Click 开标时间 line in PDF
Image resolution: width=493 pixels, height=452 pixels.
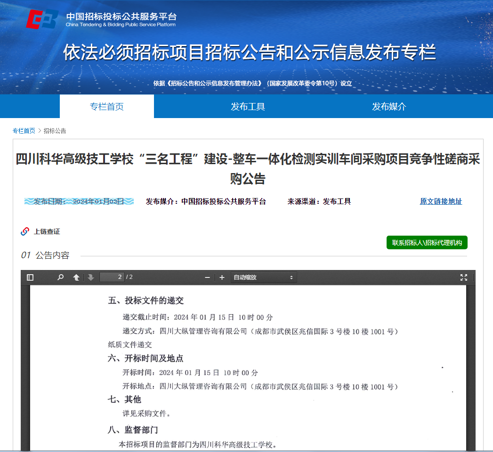(190, 373)
